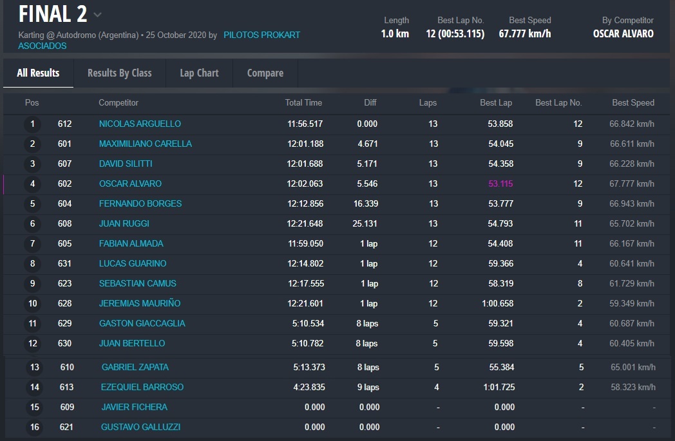The image size is (675, 441).
Task: Click the Best Speed column header
Action: coord(632,102)
